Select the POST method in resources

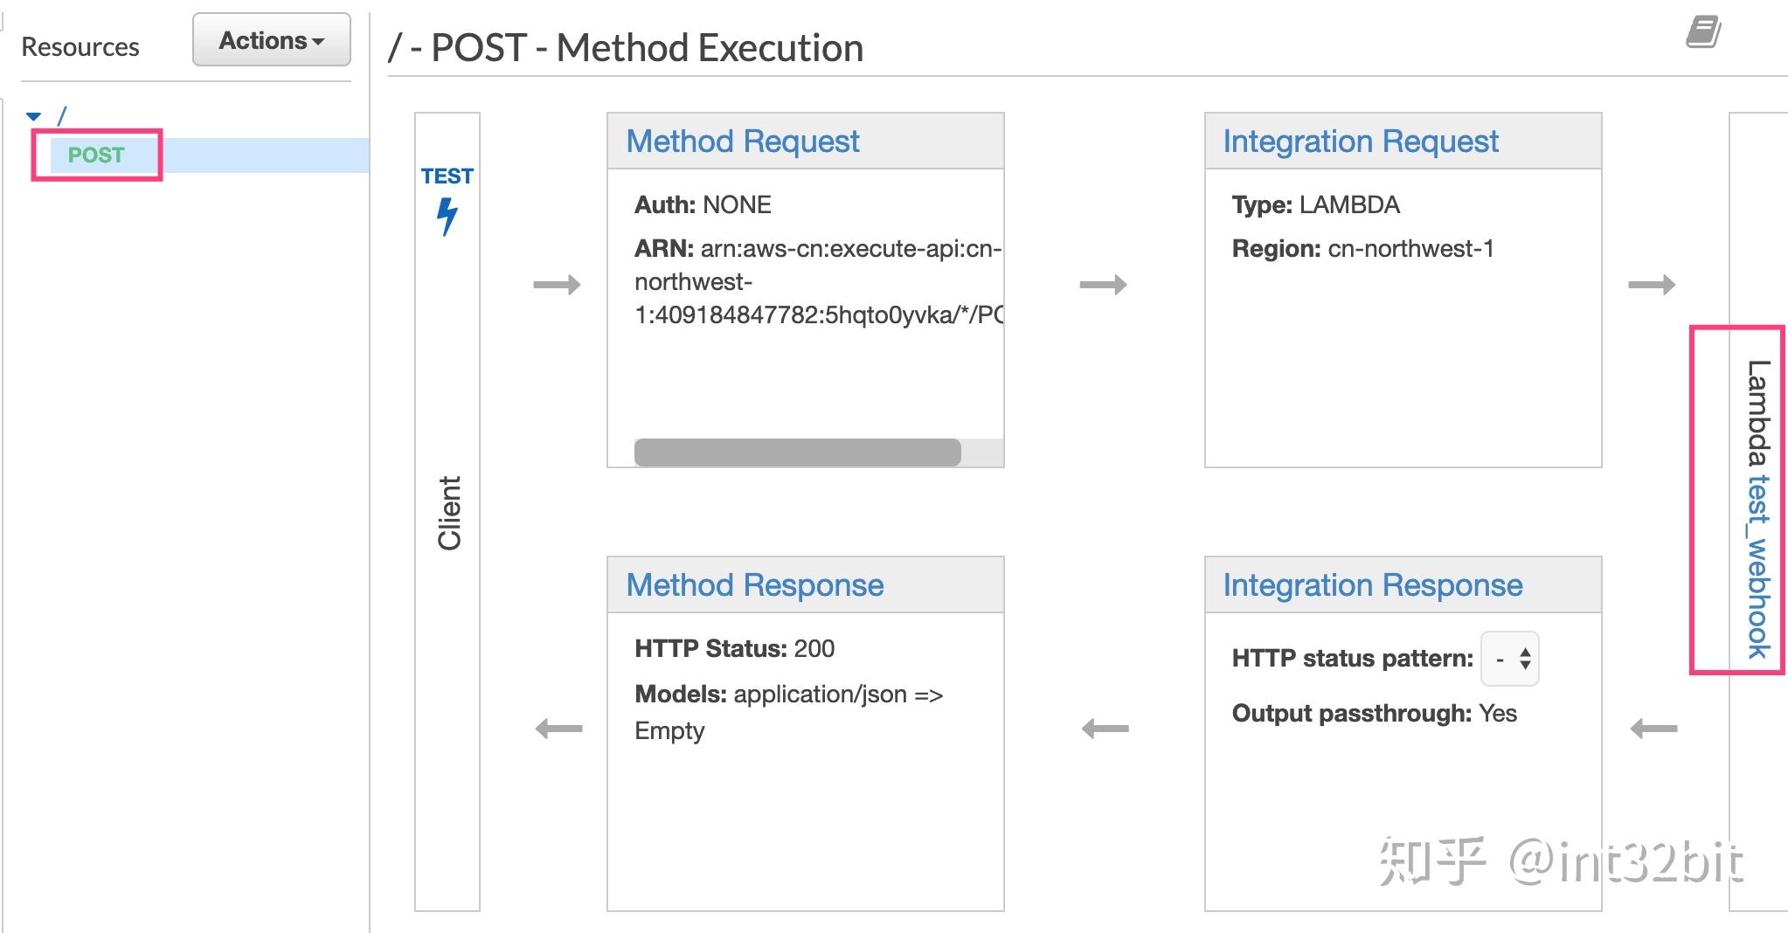click(96, 155)
